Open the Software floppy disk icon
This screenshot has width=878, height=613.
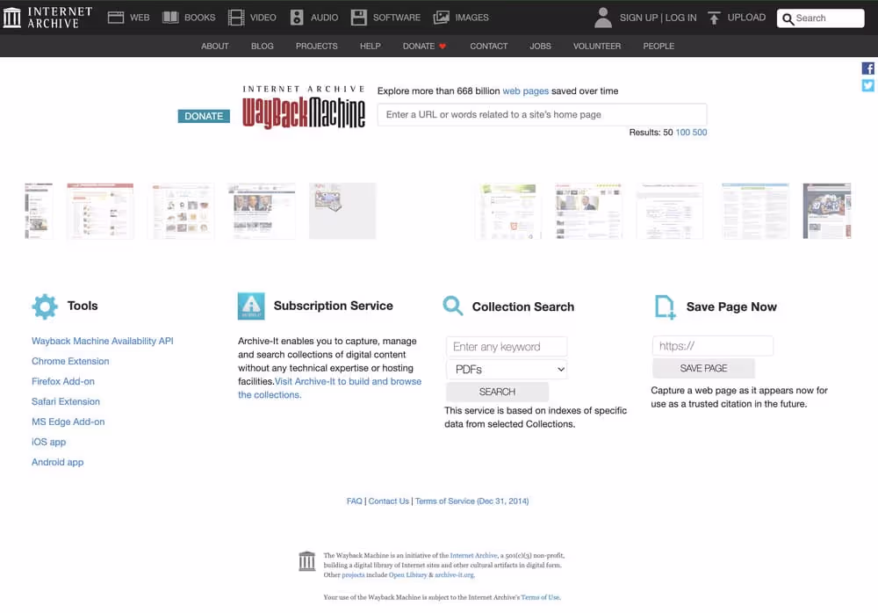359,18
